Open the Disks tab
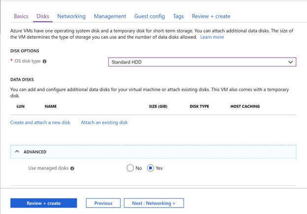 point(43,16)
